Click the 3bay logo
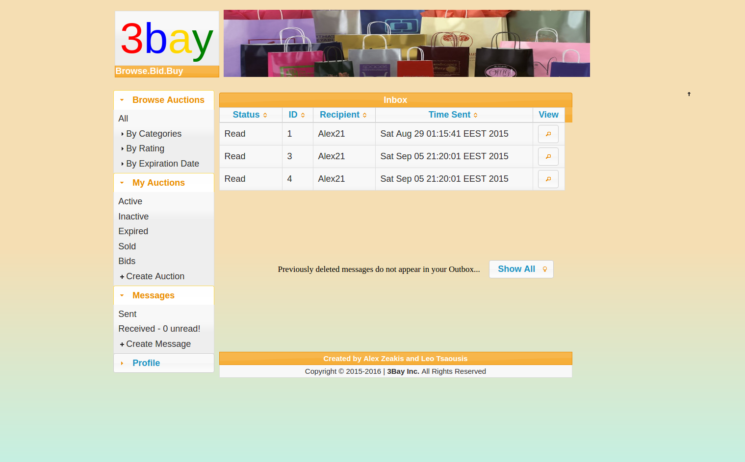Viewport: 745px width, 462px height. point(167,39)
